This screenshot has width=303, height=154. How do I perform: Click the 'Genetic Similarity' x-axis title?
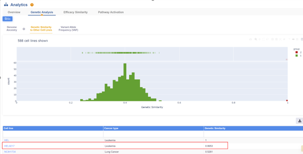click(152, 107)
